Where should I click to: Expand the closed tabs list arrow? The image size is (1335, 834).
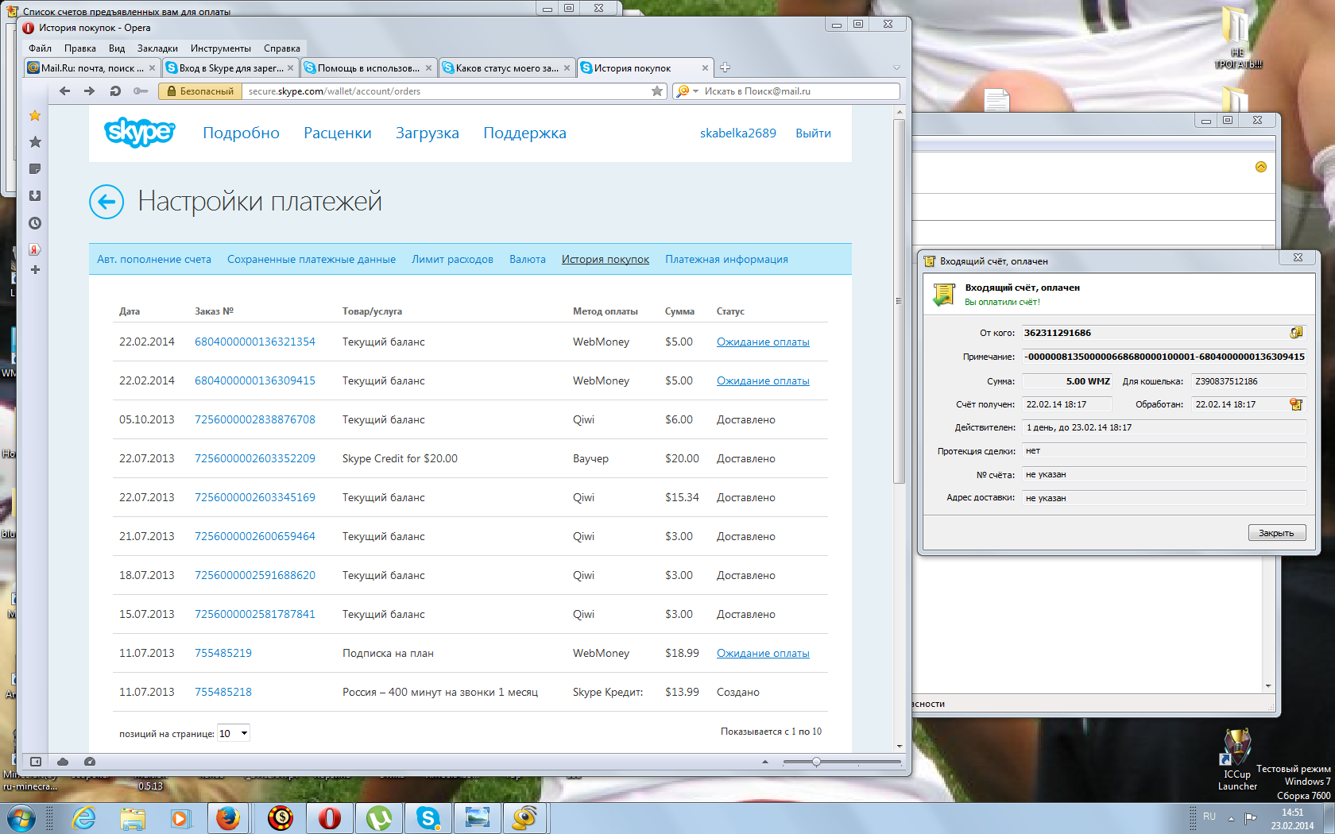click(x=896, y=68)
